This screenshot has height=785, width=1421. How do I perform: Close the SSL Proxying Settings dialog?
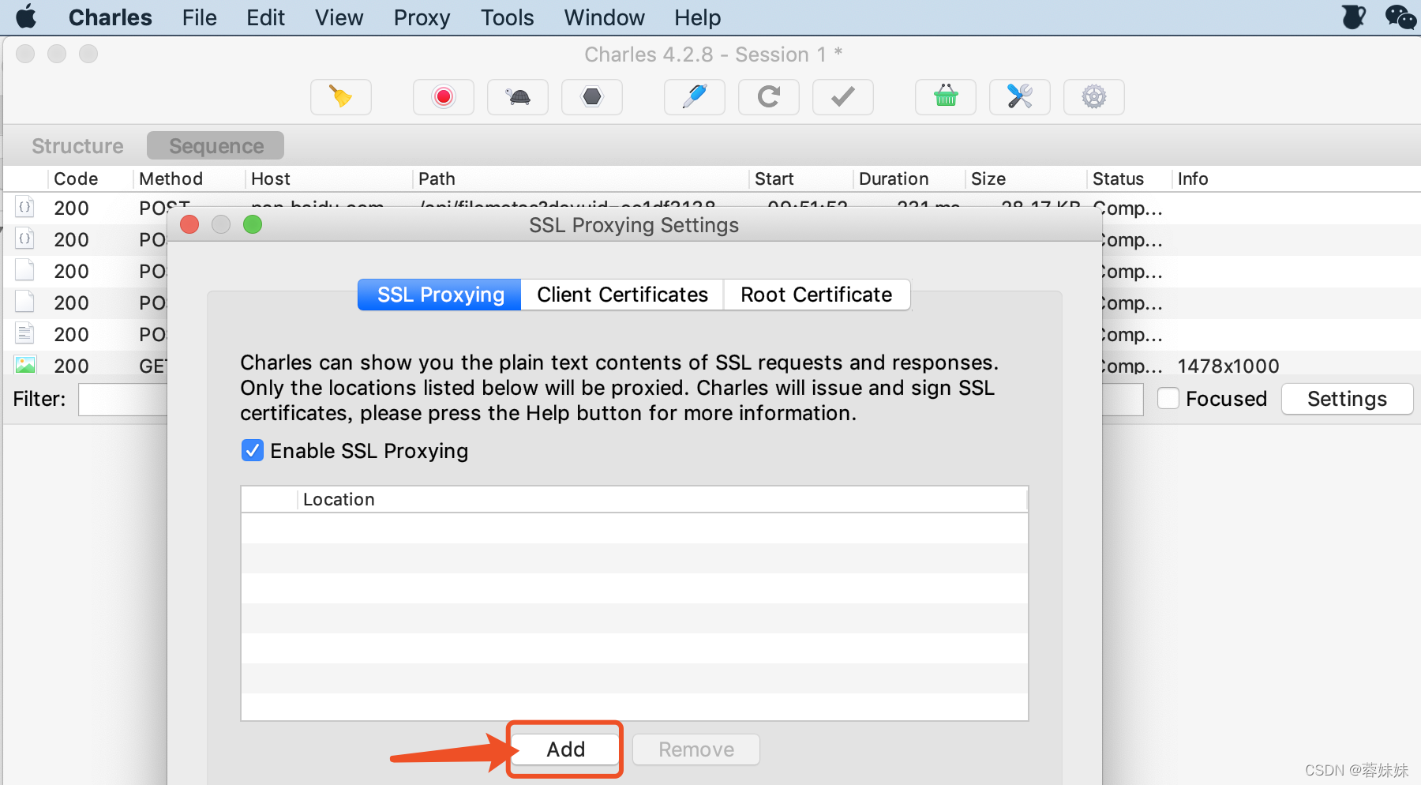click(189, 224)
